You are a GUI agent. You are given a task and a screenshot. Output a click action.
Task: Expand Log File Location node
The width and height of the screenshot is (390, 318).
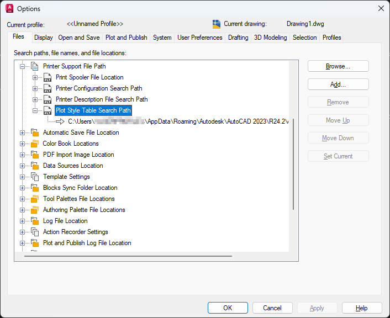click(23, 221)
